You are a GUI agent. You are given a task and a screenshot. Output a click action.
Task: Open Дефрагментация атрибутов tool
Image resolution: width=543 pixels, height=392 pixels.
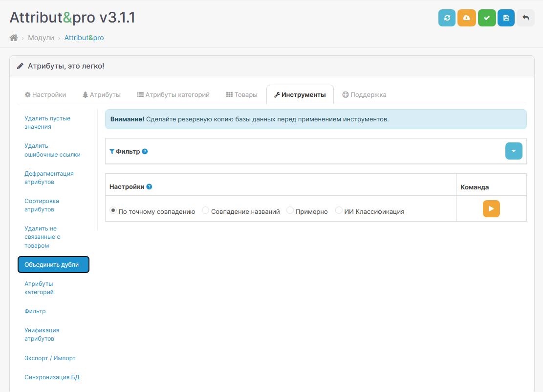[x=53, y=178]
